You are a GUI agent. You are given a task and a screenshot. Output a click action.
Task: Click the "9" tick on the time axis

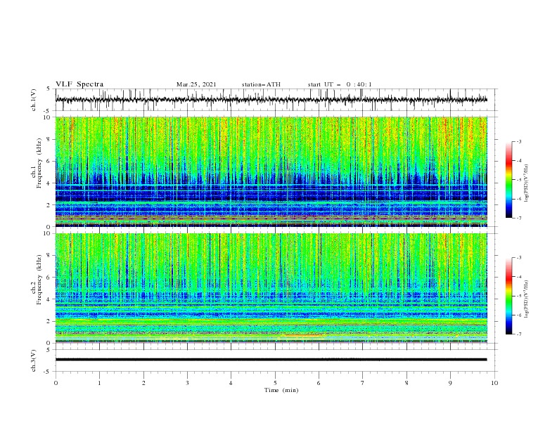click(450, 383)
